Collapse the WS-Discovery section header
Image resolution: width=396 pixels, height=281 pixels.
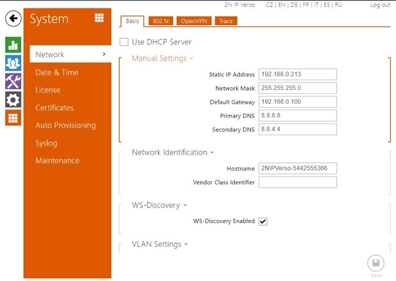pos(159,205)
